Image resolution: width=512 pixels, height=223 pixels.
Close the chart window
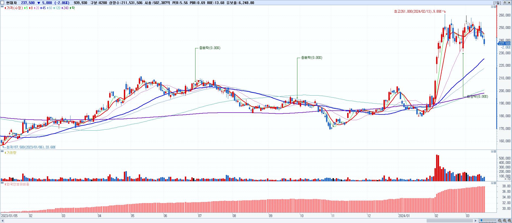click(509, 3)
